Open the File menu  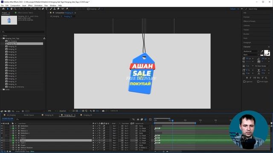[x=2, y=6]
